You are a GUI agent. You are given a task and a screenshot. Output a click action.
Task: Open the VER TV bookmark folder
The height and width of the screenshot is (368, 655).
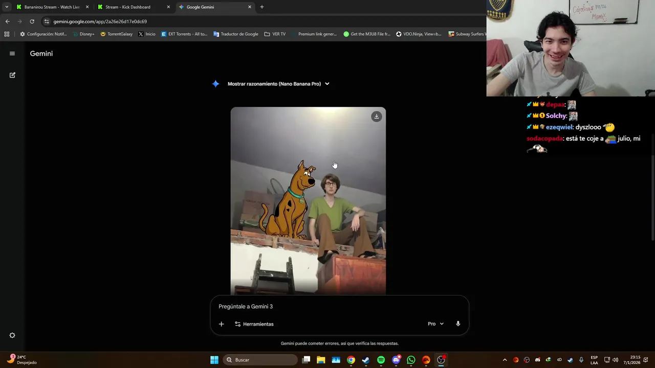(275, 34)
